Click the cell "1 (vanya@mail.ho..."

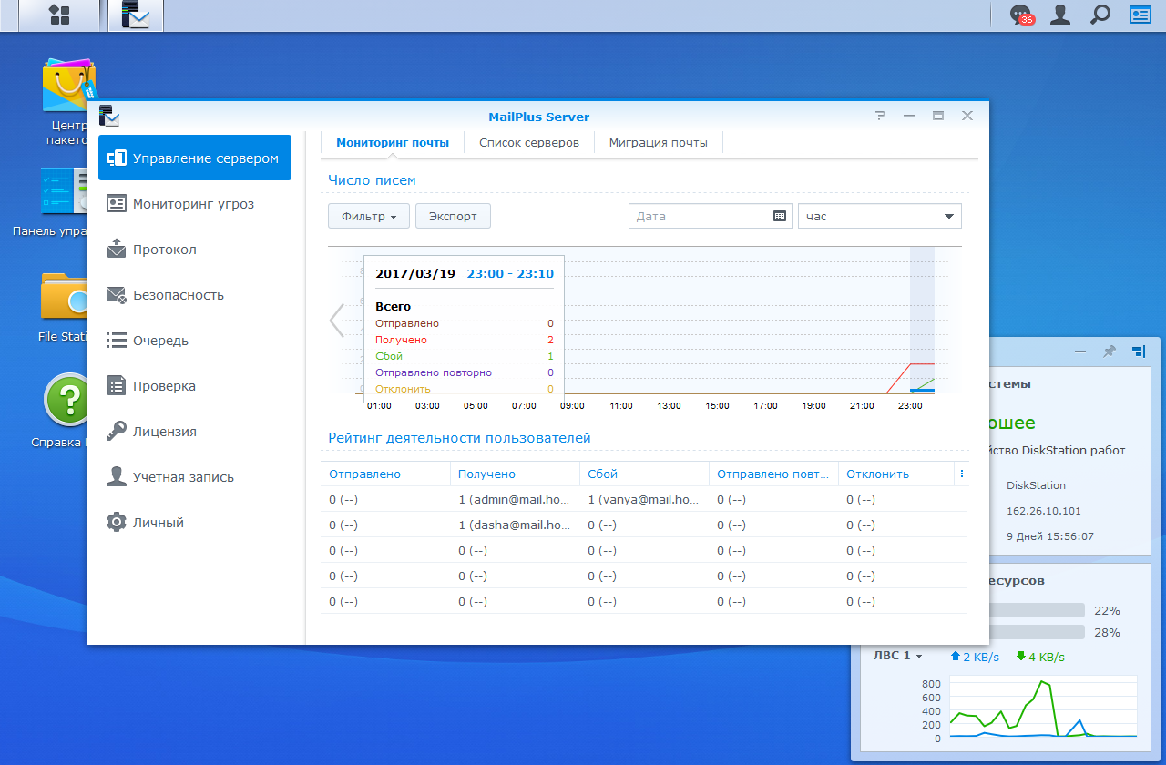click(x=644, y=500)
